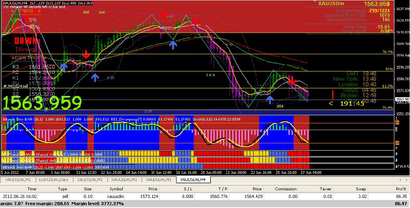The height and width of the screenshot is (208, 410).
Task: Click the Commission column header
Action: [x=286, y=188]
